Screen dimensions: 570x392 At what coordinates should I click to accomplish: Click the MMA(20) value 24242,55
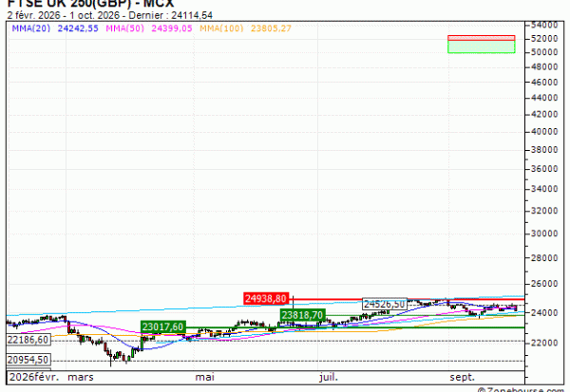coord(78,28)
